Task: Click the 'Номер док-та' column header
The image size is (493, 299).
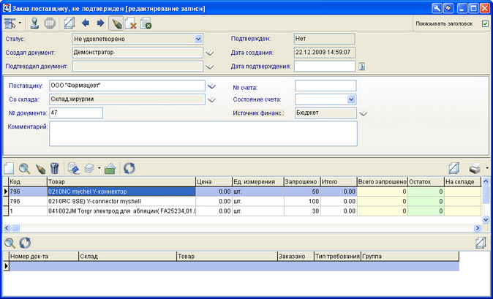Action: [44, 257]
